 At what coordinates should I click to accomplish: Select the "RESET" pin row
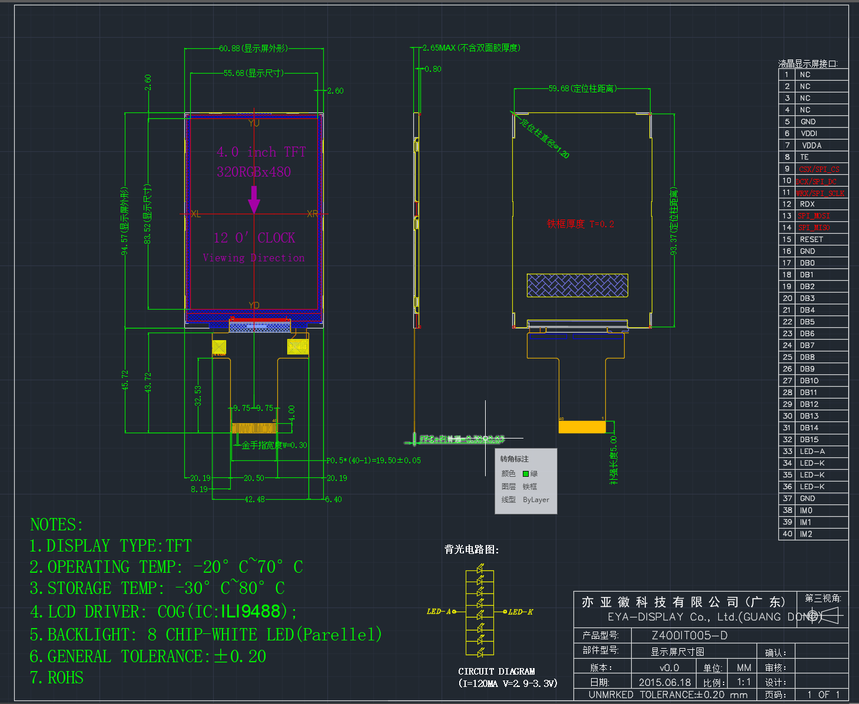(x=813, y=240)
